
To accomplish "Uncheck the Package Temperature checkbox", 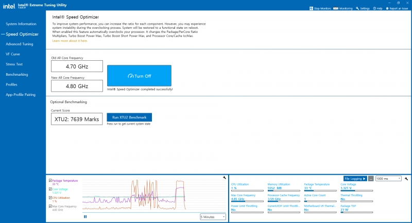I will (x=50, y=181).
